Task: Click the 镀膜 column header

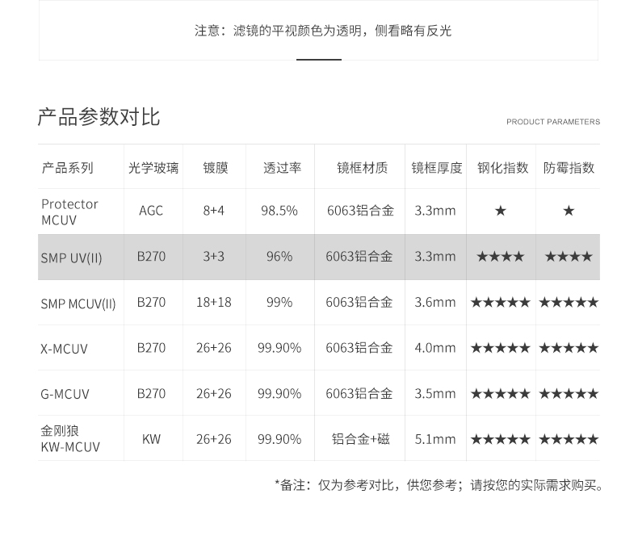Action: (216, 168)
